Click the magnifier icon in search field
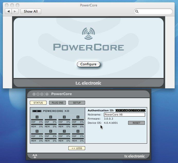 pyautogui.click(x=137, y=11)
